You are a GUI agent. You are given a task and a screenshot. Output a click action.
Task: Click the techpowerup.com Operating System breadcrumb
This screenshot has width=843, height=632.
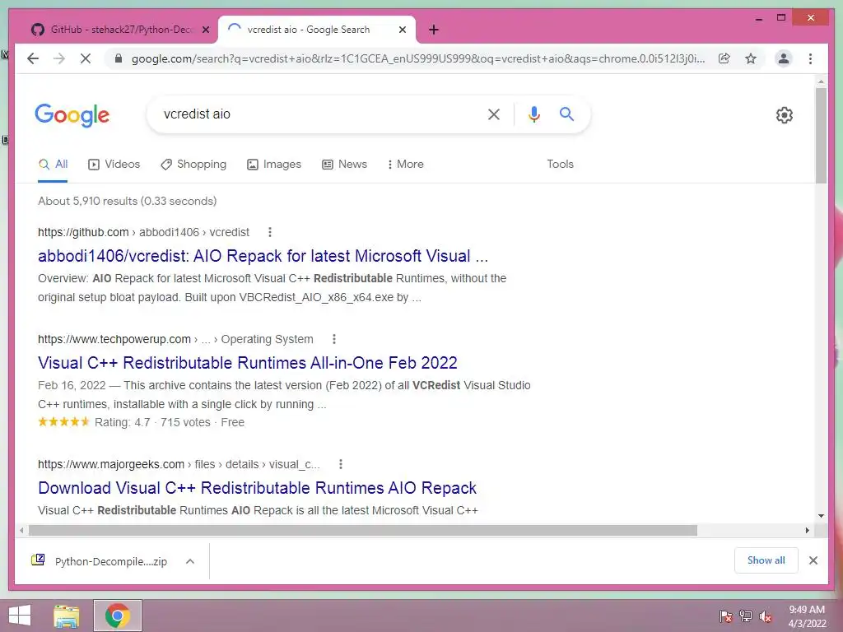[x=175, y=339]
